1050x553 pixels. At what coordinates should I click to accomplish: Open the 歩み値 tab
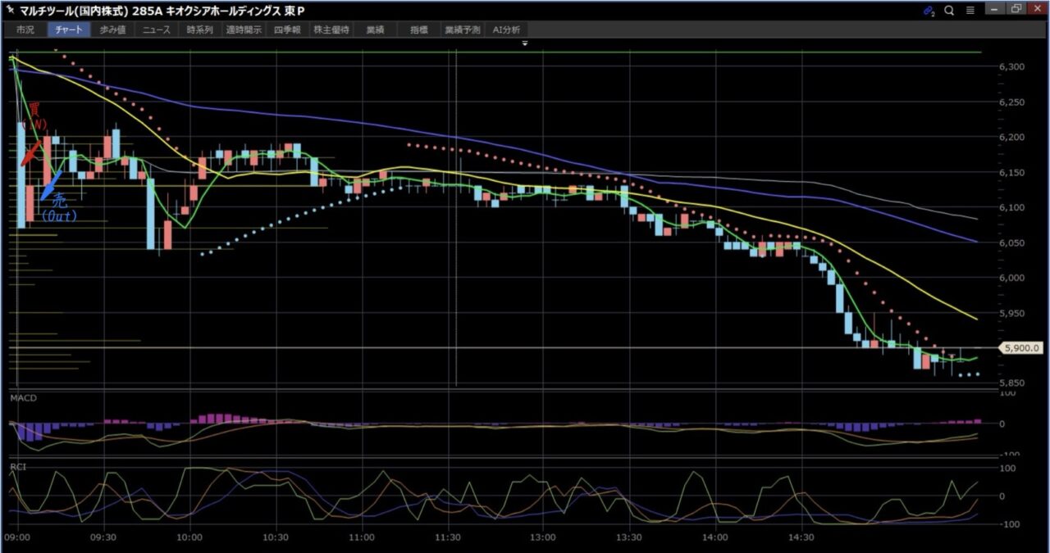[x=112, y=29]
